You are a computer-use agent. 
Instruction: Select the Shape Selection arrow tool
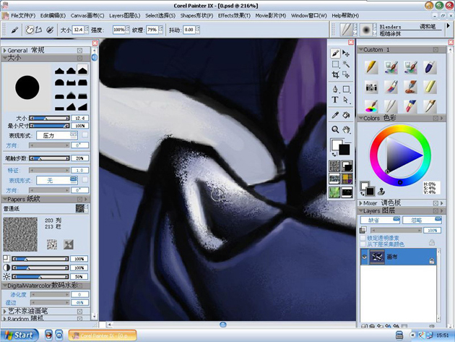346,100
